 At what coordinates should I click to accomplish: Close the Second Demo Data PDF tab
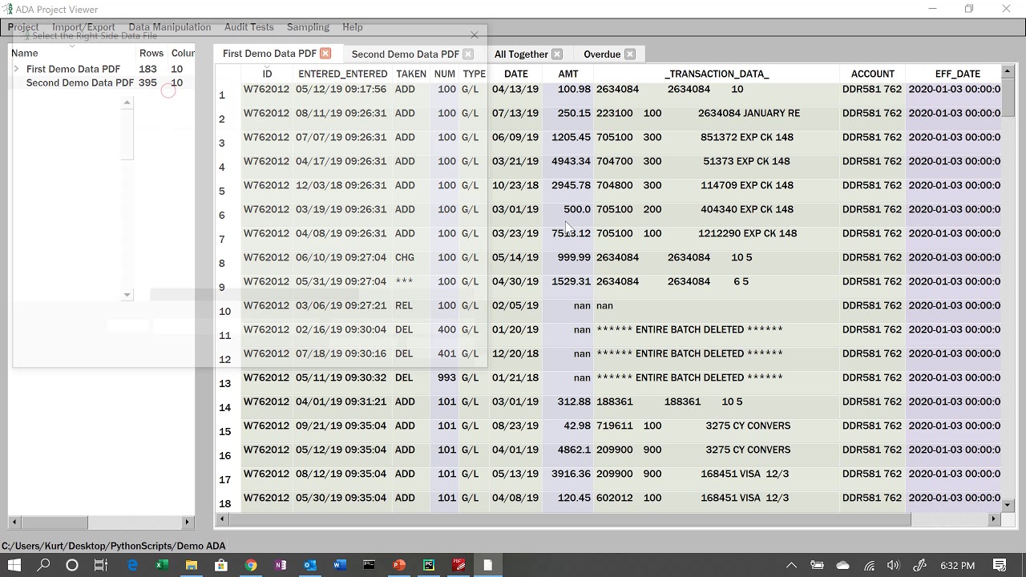point(468,54)
